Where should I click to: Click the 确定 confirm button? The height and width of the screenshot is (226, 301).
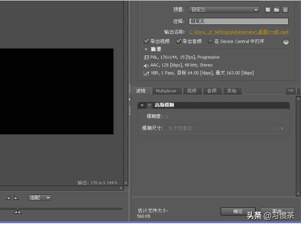[x=238, y=211]
